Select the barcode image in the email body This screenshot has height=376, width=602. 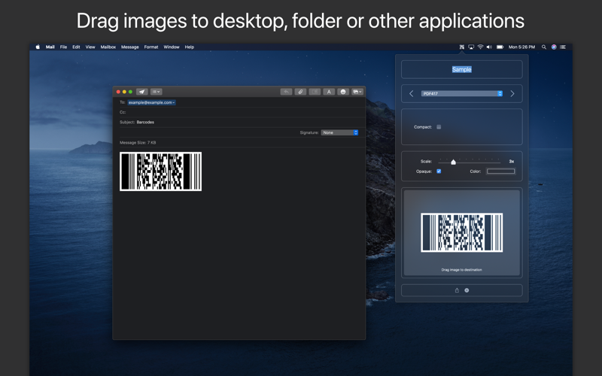click(160, 171)
